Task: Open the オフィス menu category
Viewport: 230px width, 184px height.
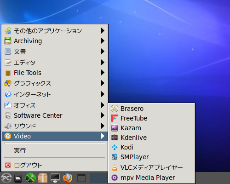Action: point(55,105)
